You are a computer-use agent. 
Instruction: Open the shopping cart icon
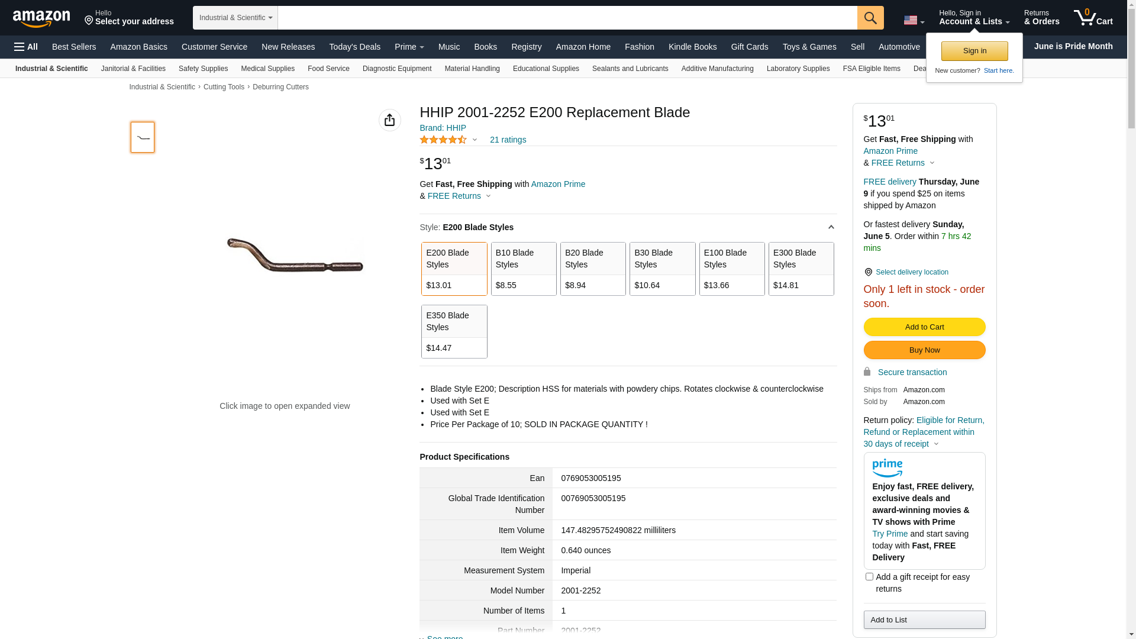1093,18
